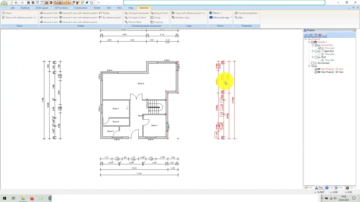Enable the Roof checkbox
The image size is (360, 202).
click(316, 57)
